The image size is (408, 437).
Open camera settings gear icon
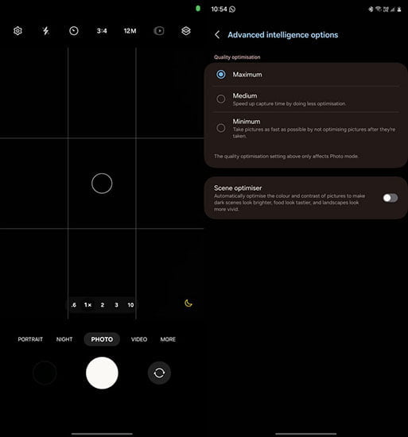[17, 31]
